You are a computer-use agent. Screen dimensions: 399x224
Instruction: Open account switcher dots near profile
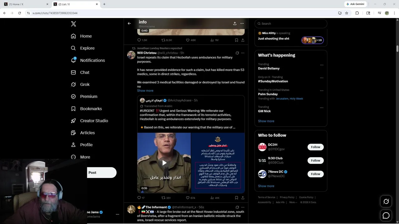pyautogui.click(x=118, y=214)
